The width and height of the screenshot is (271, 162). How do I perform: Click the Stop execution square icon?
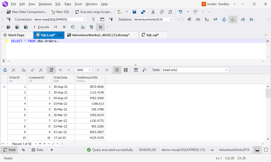pyautogui.click(x=64, y=27)
